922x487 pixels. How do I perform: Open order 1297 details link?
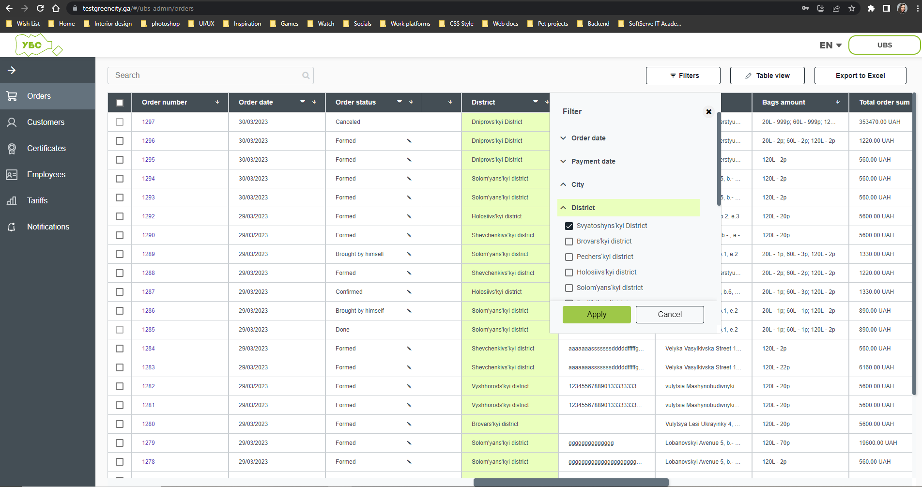click(x=148, y=122)
